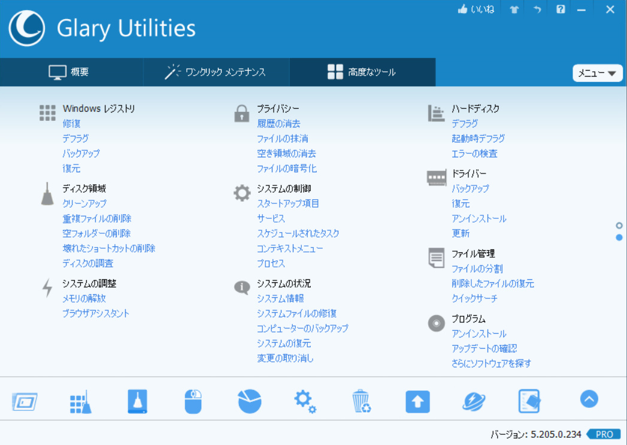Viewport: 627px width, 445px height.
Task: Open the recycle trash bin icon in dock
Action: click(x=362, y=401)
